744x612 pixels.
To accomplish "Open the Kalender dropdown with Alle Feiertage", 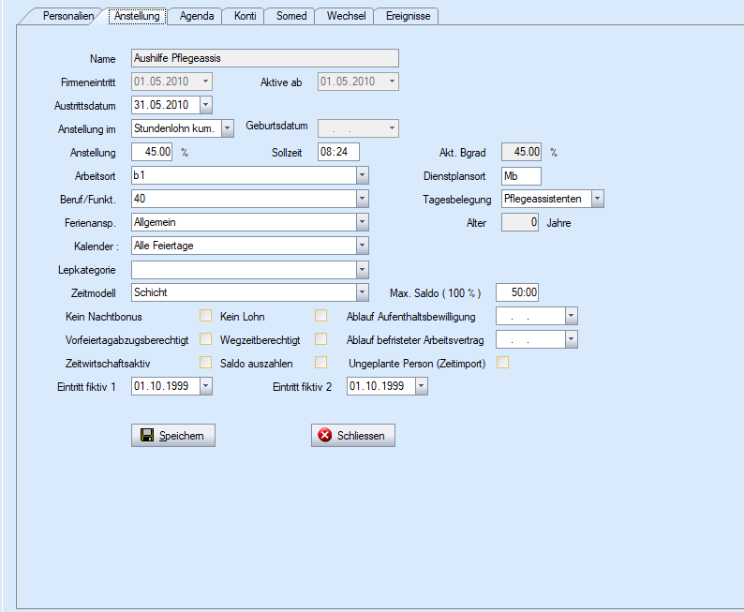I will coord(362,246).
